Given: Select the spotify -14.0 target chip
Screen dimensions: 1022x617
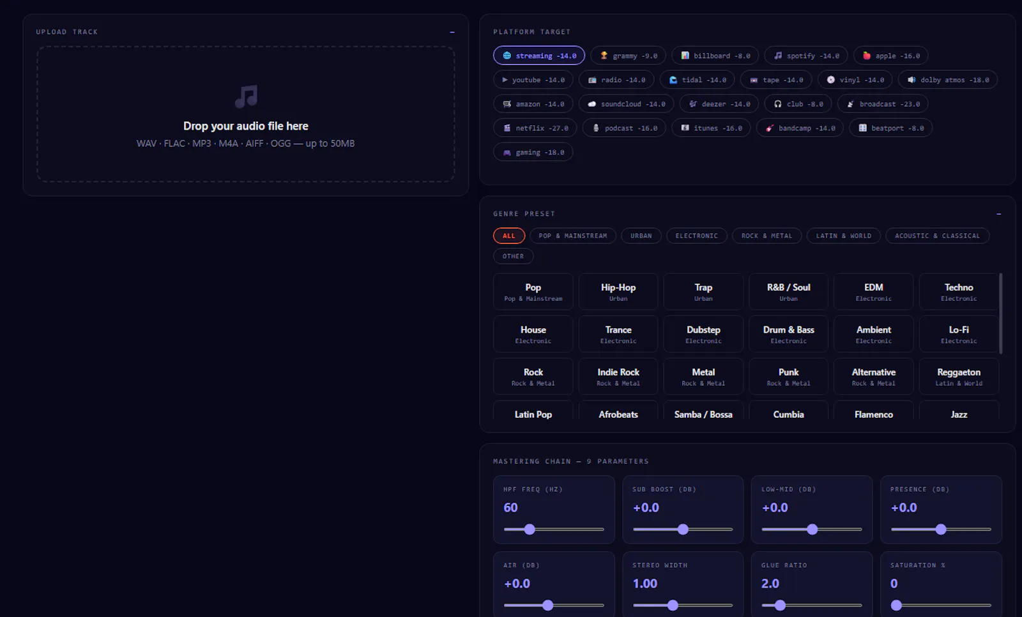Looking at the screenshot, I should point(806,56).
